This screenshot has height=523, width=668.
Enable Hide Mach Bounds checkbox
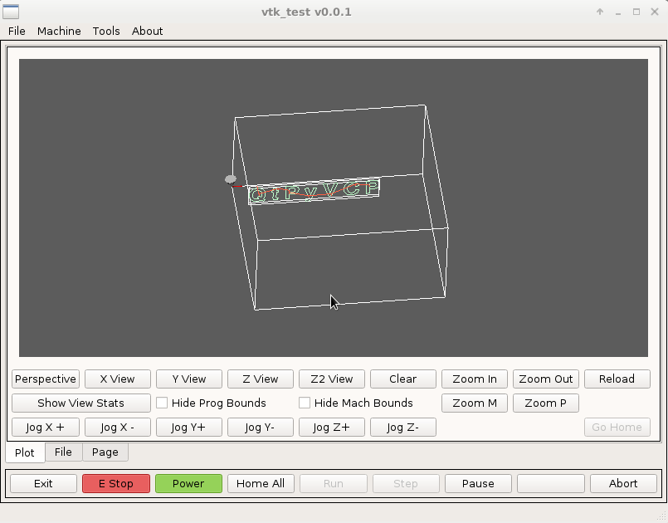point(305,403)
